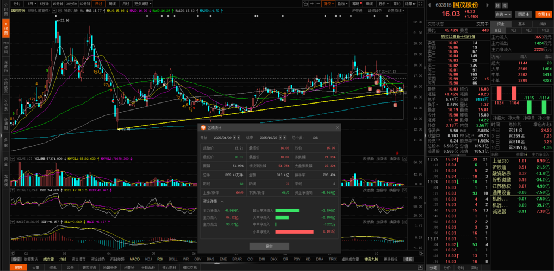Open the 交易 trade button
This screenshot has width=554, height=271.
tap(543, 15)
